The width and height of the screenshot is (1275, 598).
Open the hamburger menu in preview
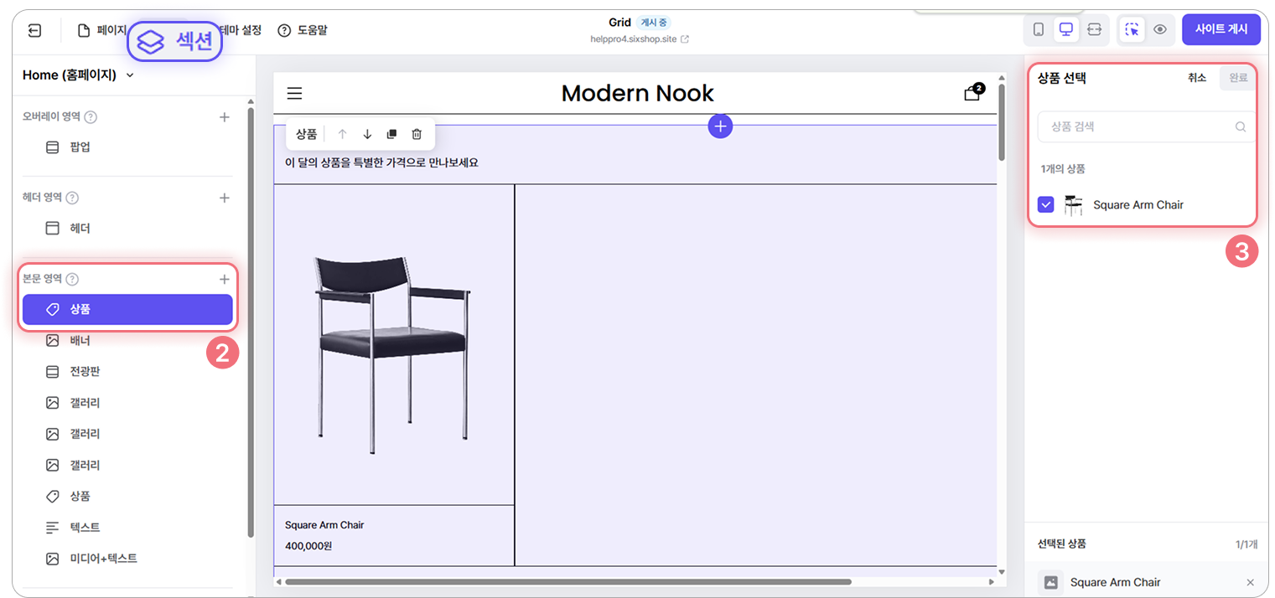coord(294,94)
